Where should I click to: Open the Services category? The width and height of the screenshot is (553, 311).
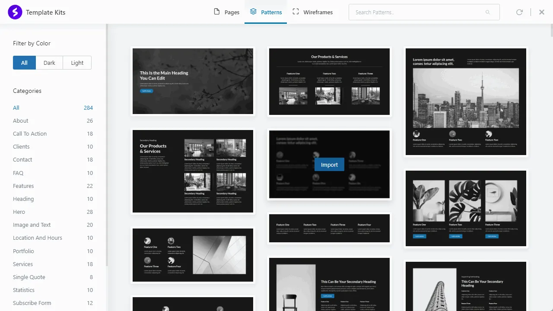pos(53,264)
